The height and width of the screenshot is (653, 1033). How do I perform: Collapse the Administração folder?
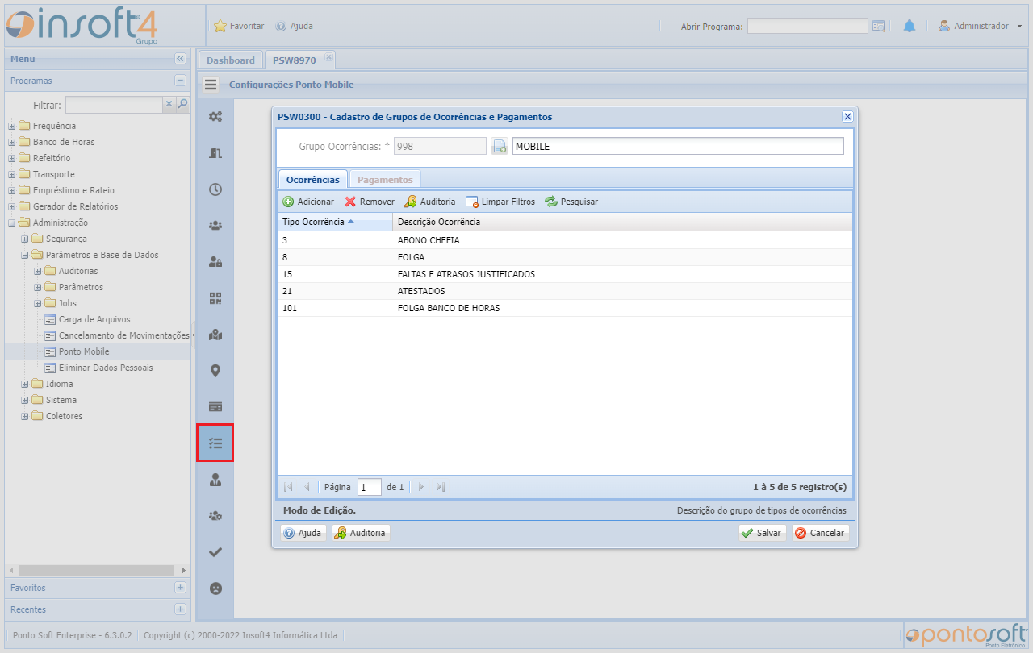[x=12, y=223]
